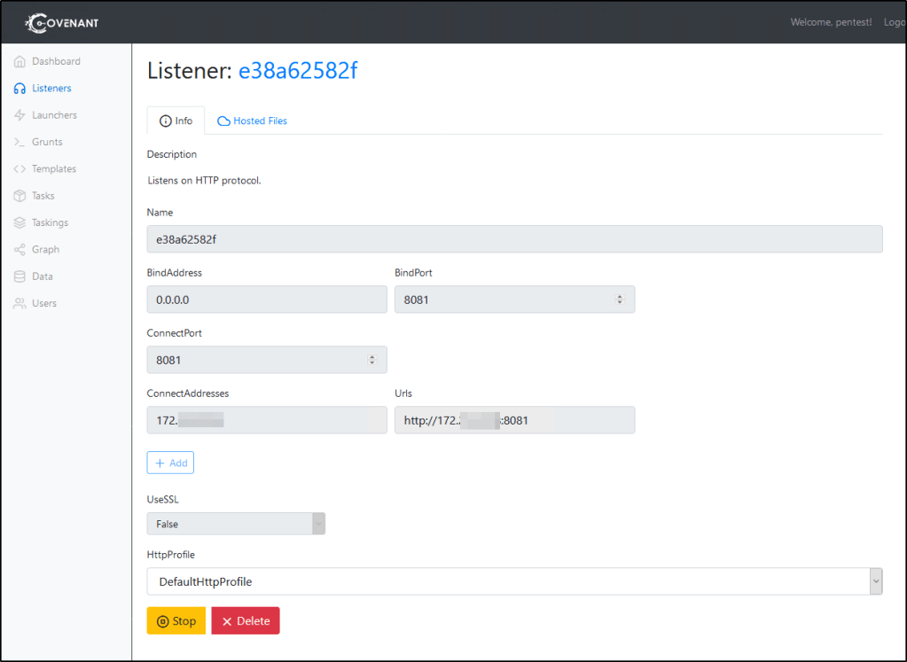This screenshot has height=662, width=907.
Task: Open Templates using code brackets icon
Action: click(20, 169)
